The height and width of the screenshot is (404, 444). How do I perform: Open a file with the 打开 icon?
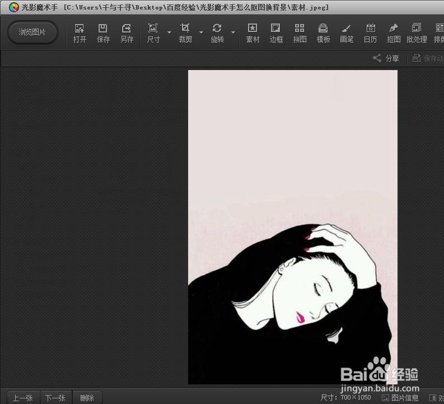click(x=80, y=33)
